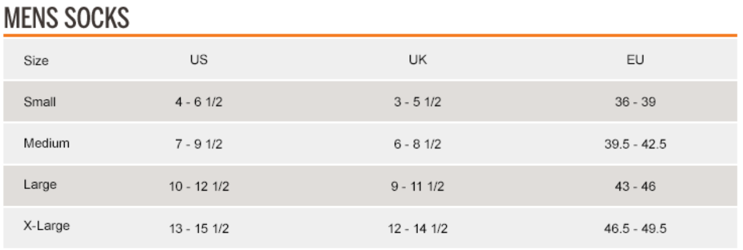This screenshot has height=250, width=743.
Task: Click the Medium size row label
Action: tap(46, 143)
